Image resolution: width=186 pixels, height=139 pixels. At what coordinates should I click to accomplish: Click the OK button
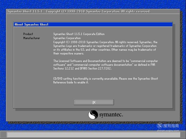[x=94, y=102]
